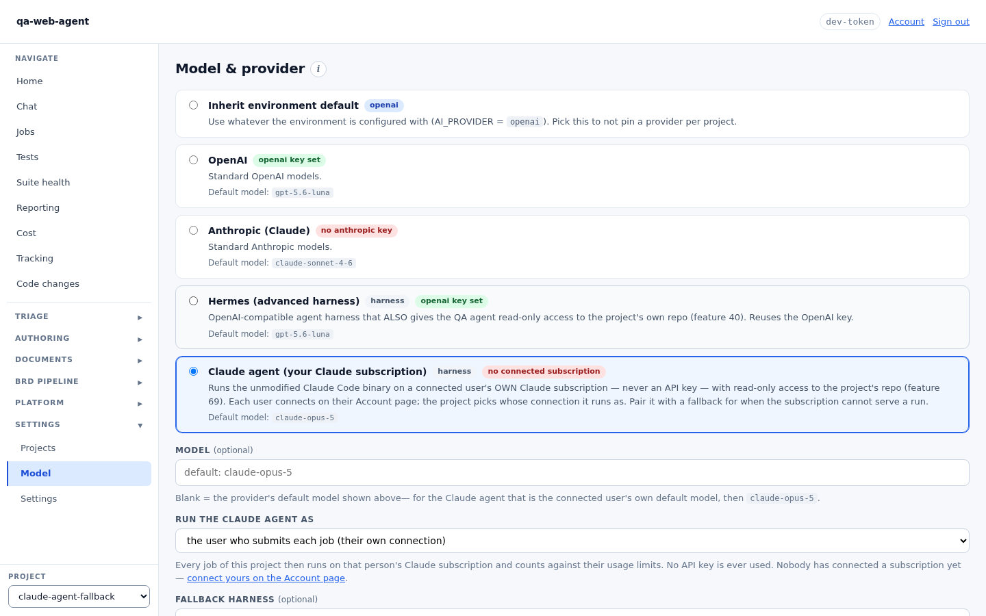Click connect yours on the Account page link
Screen dimensions: 986x616
pos(266,578)
